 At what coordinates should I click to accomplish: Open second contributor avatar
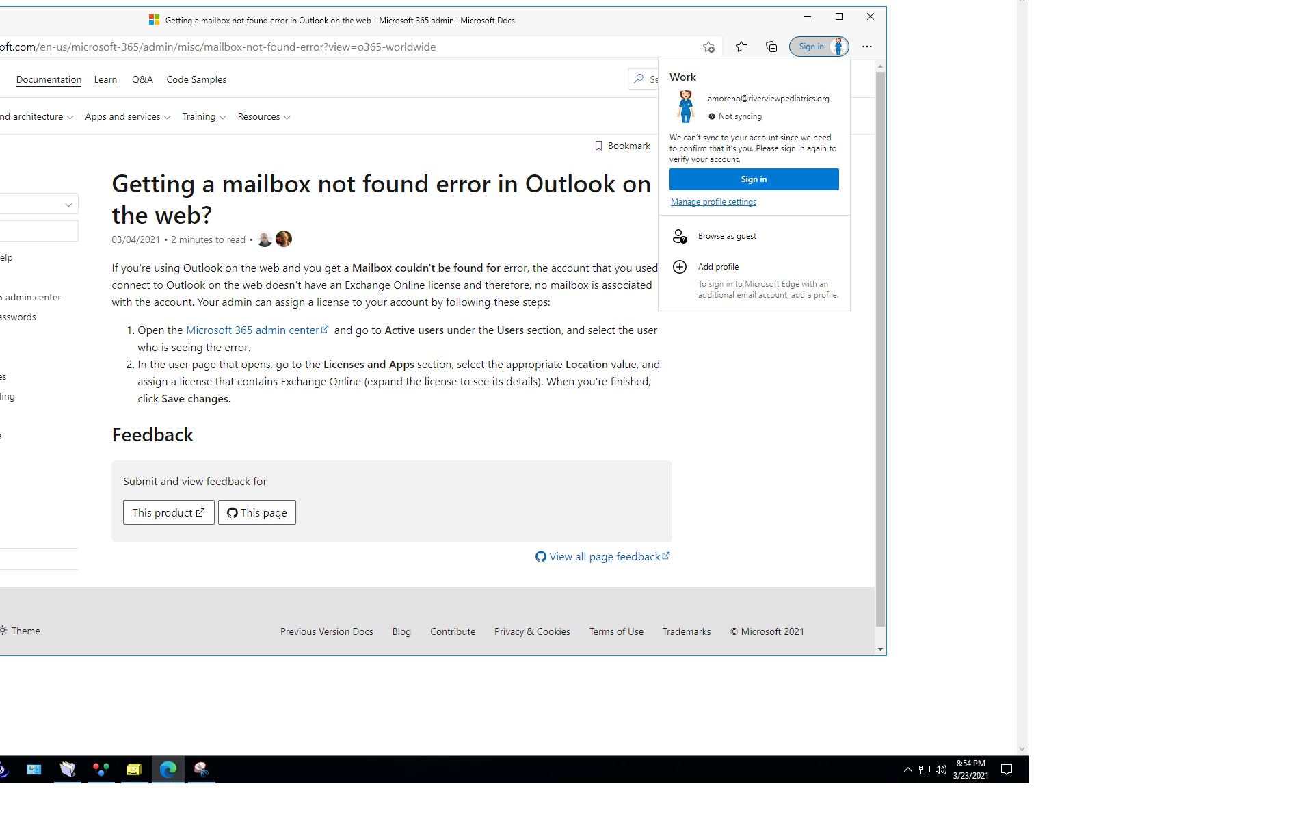tap(284, 239)
